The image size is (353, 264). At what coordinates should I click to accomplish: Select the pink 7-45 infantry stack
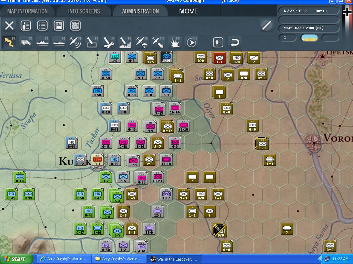coord(159,109)
